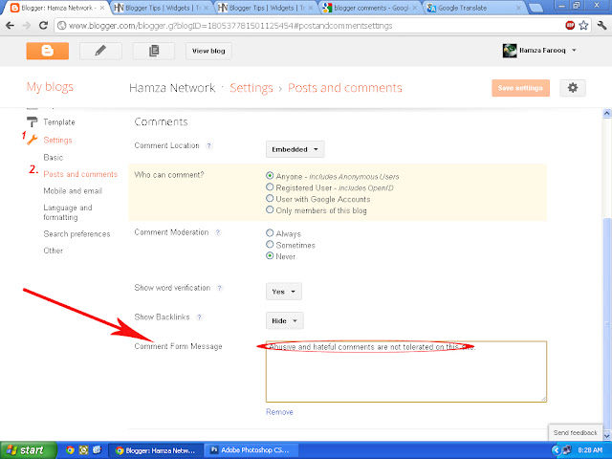This screenshot has height=459, width=612.
Task: Click the page scrollbar up arrow
Action: (606, 113)
